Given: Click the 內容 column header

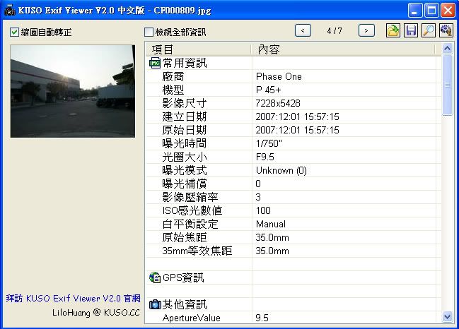Looking at the screenshot, I should point(347,49).
